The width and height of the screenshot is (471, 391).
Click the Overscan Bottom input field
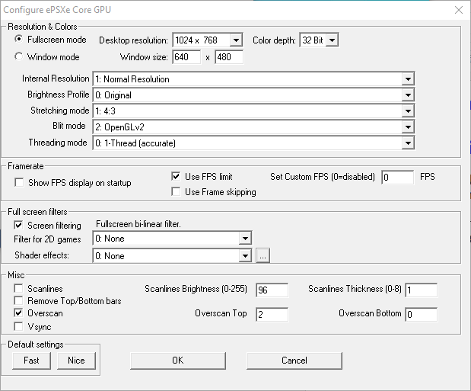pos(421,315)
